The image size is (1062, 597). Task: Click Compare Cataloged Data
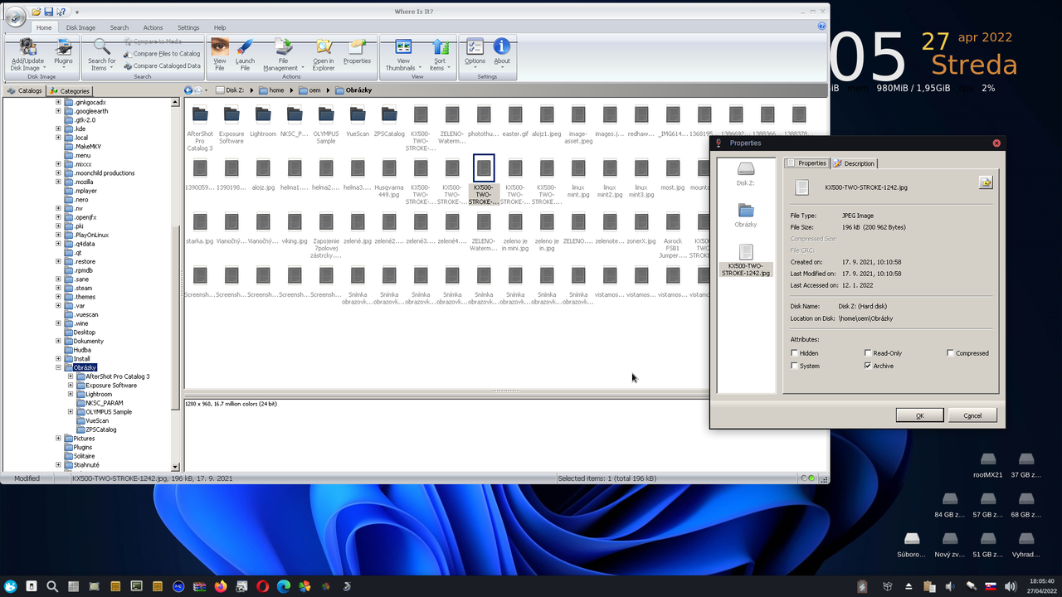tap(162, 66)
